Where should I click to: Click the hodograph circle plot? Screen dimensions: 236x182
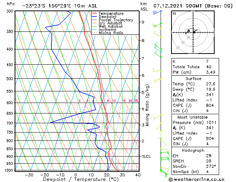click(194, 32)
